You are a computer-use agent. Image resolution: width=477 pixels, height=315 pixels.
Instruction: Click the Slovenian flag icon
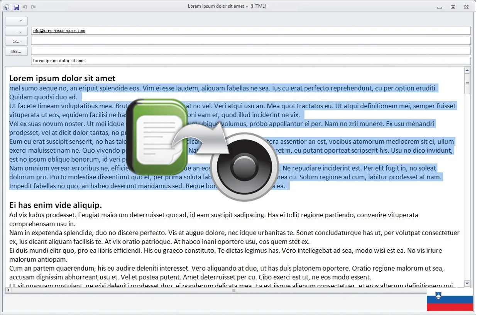(x=450, y=301)
